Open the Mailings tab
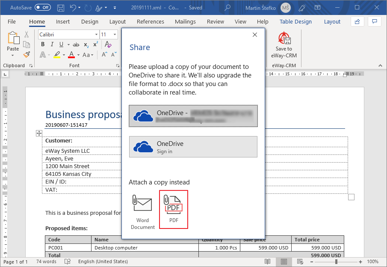 [185, 22]
